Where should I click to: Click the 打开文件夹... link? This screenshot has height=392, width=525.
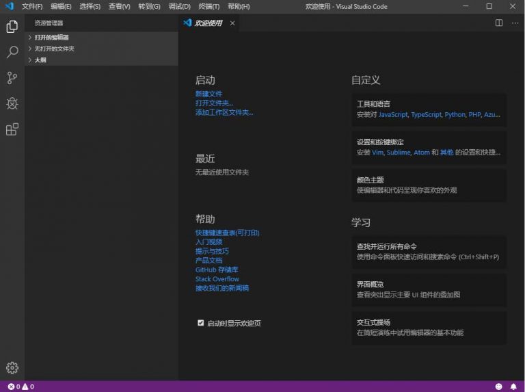214,103
